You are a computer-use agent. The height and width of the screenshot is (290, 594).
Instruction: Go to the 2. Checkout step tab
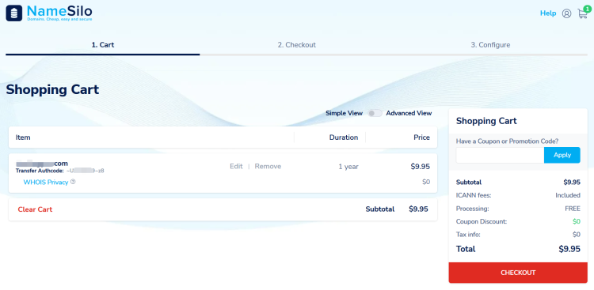[x=297, y=45]
